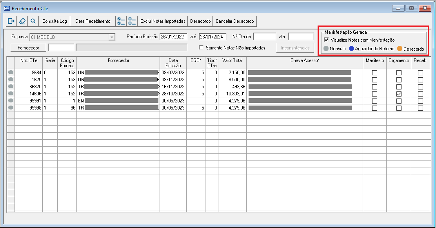The width and height of the screenshot is (436, 228).
Task: Click the blue Aguardando Retorno circle
Action: (x=351, y=49)
